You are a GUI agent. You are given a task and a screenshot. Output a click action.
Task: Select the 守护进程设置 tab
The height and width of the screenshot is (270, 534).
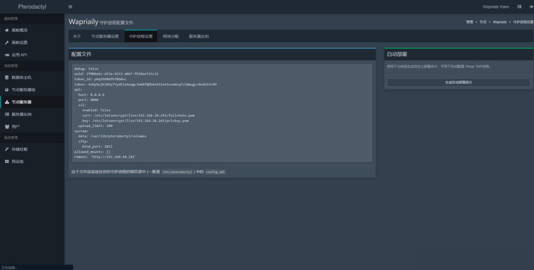(141, 36)
